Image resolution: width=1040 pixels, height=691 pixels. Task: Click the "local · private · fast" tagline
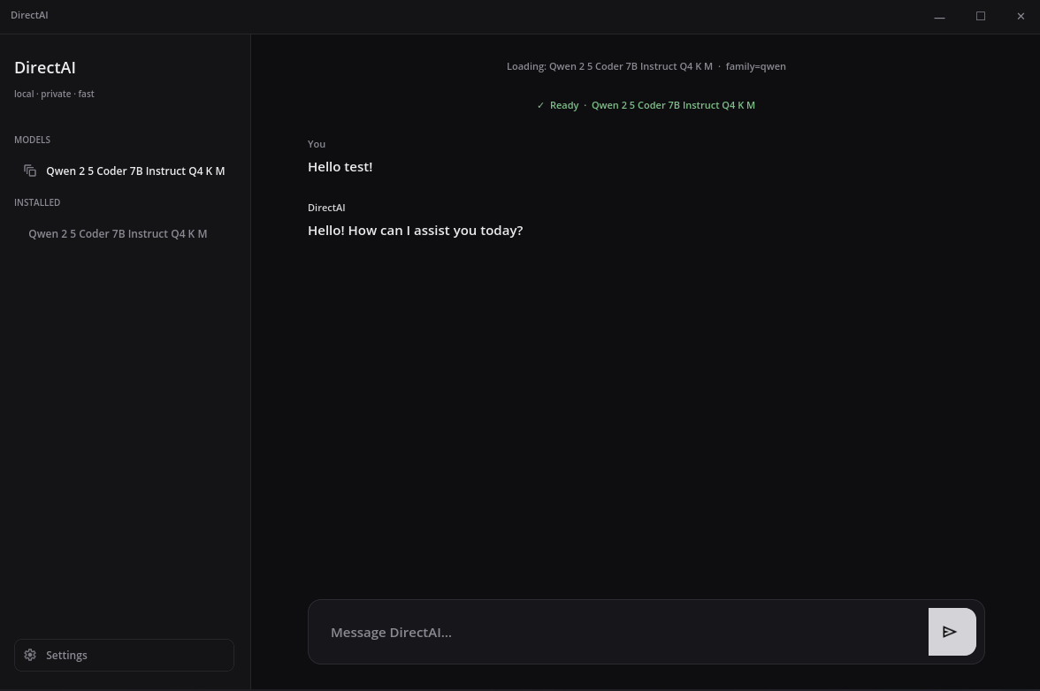(x=54, y=94)
